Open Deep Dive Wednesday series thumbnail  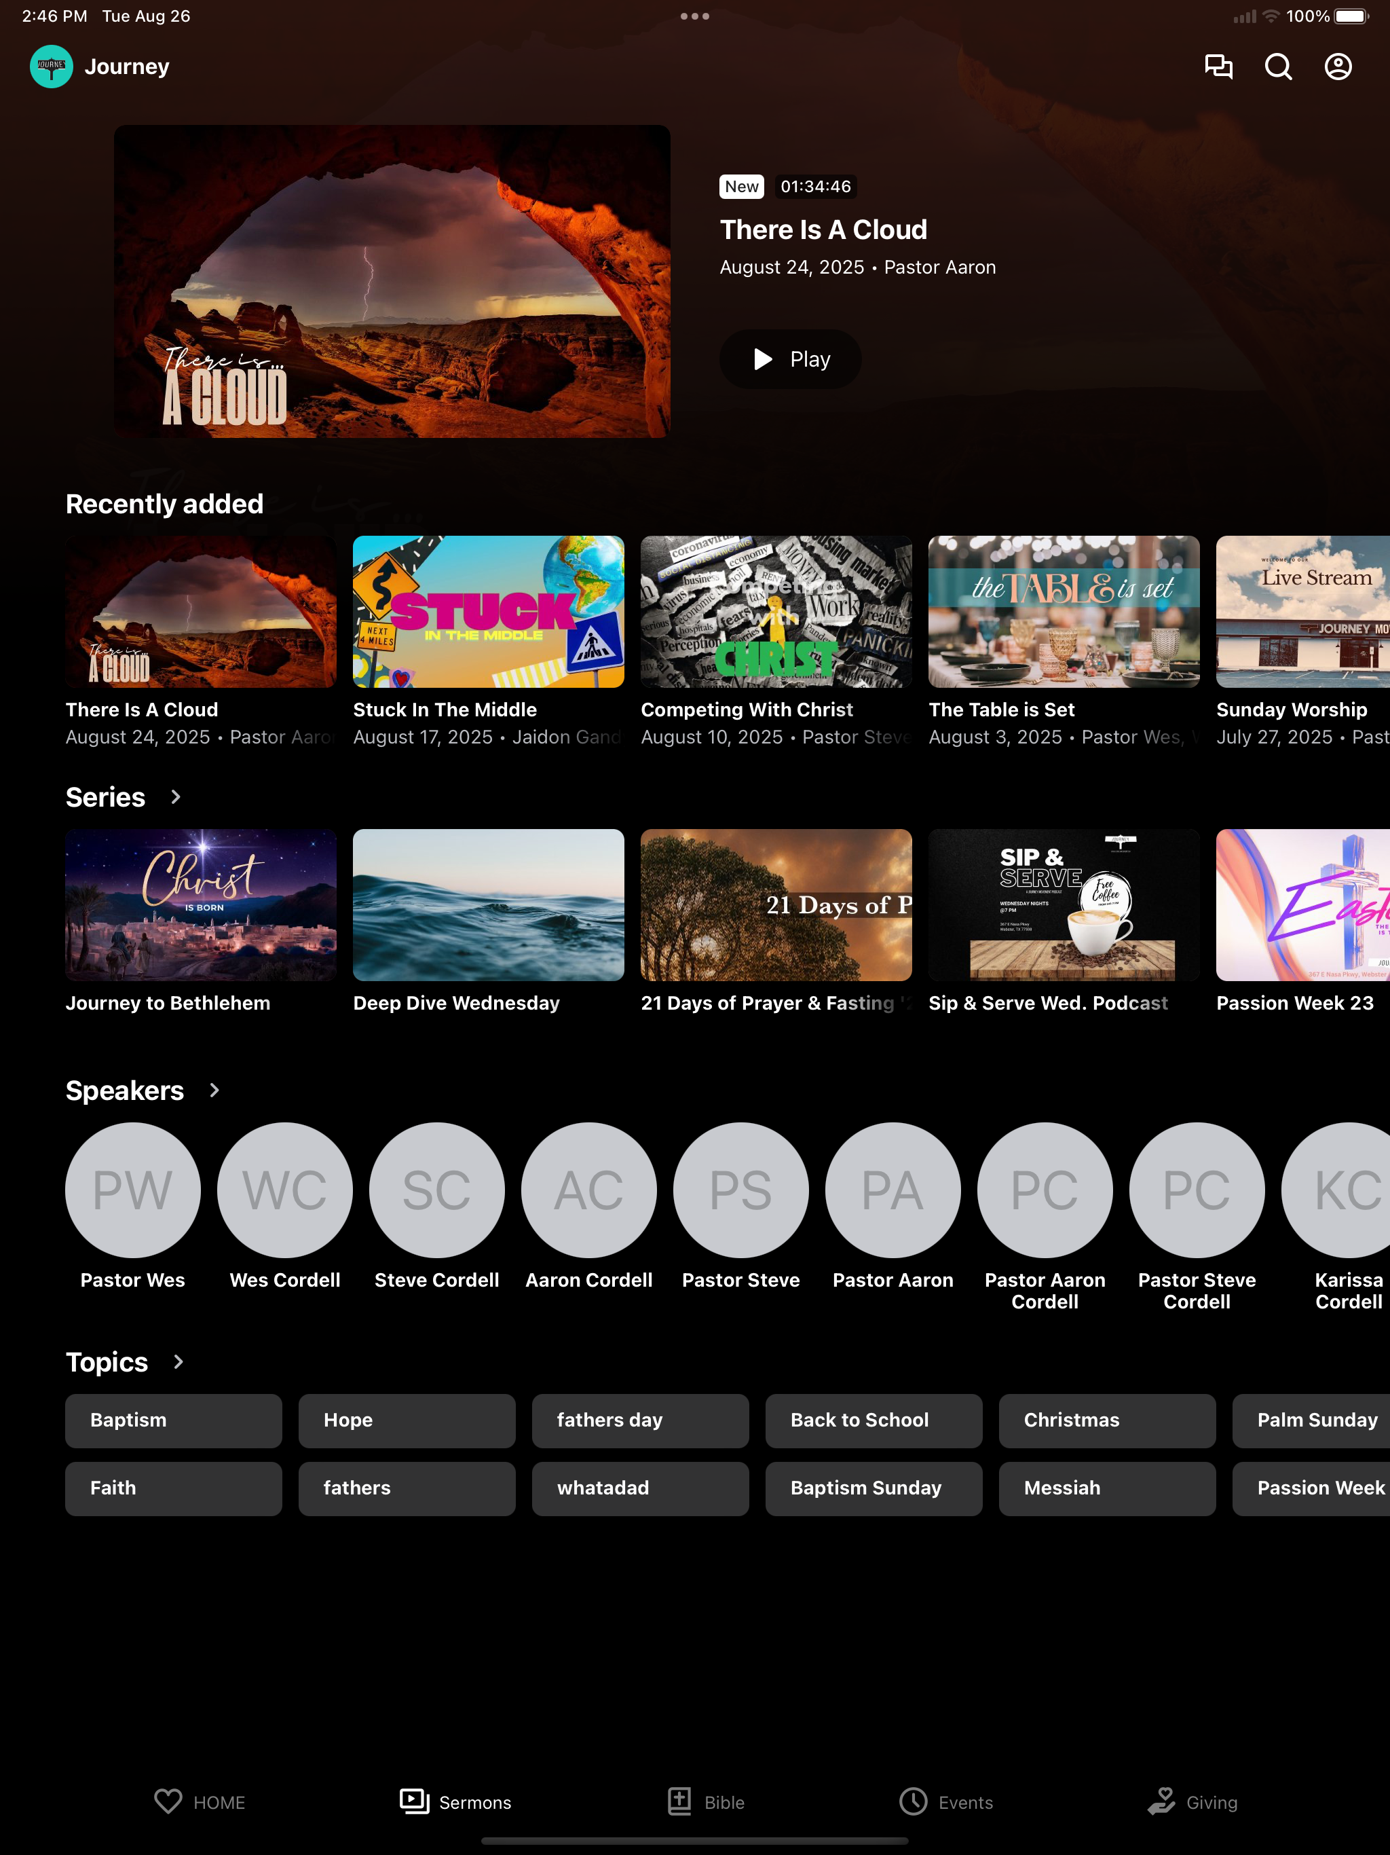pos(489,905)
